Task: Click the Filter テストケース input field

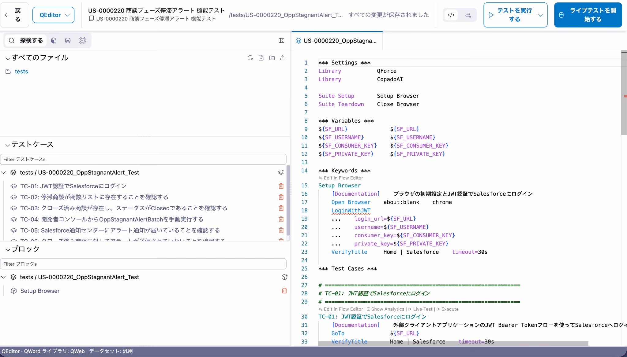Action: click(143, 159)
